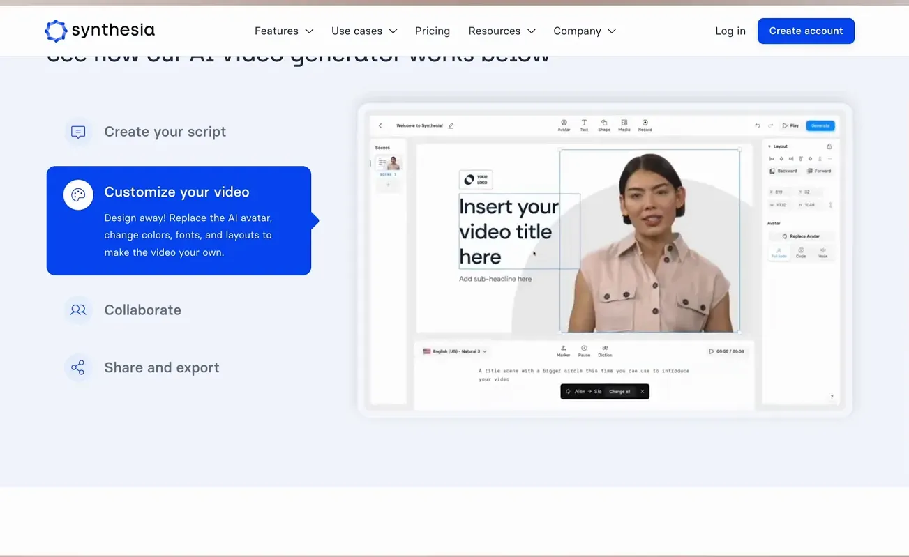The width and height of the screenshot is (909, 557).
Task: Click the Play button in editor header
Action: (790, 125)
